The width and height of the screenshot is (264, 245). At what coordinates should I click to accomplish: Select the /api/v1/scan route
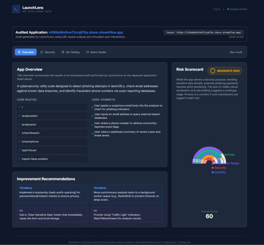click(52, 150)
